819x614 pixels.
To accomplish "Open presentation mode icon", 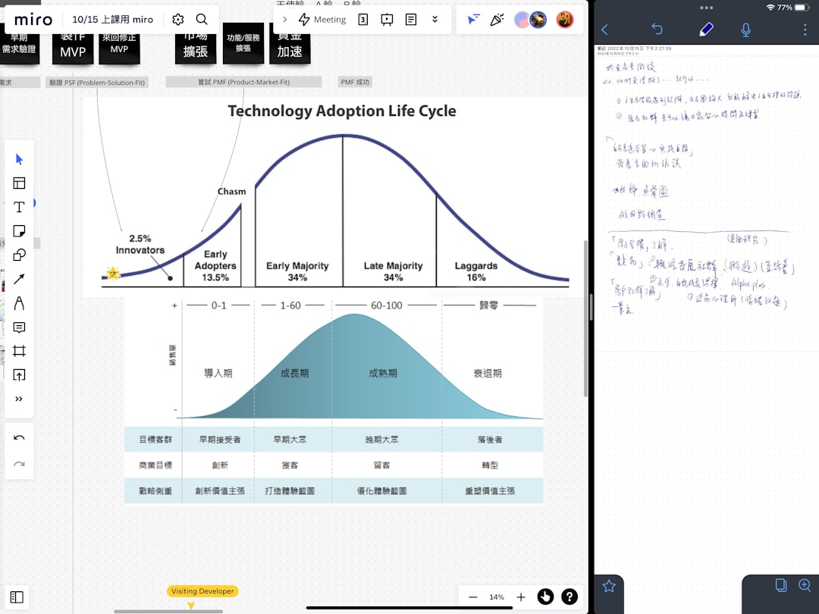I will pyautogui.click(x=387, y=20).
